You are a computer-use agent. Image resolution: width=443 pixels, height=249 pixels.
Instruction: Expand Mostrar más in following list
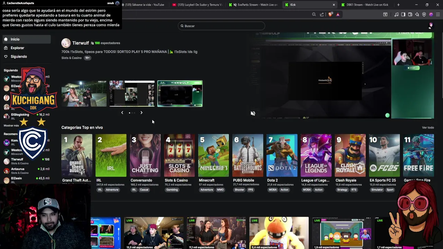point(11,126)
